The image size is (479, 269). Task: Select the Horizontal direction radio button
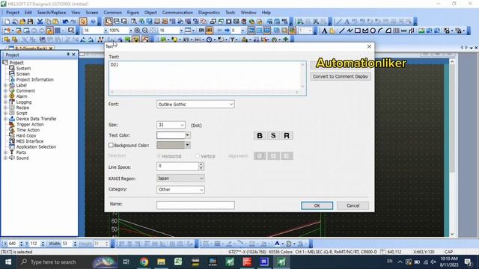pyautogui.click(x=159, y=156)
